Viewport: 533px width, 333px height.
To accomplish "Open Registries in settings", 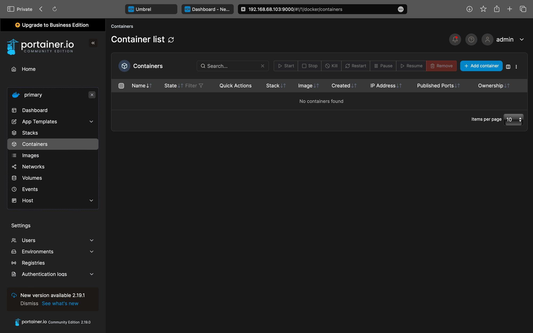I will pyautogui.click(x=53, y=263).
